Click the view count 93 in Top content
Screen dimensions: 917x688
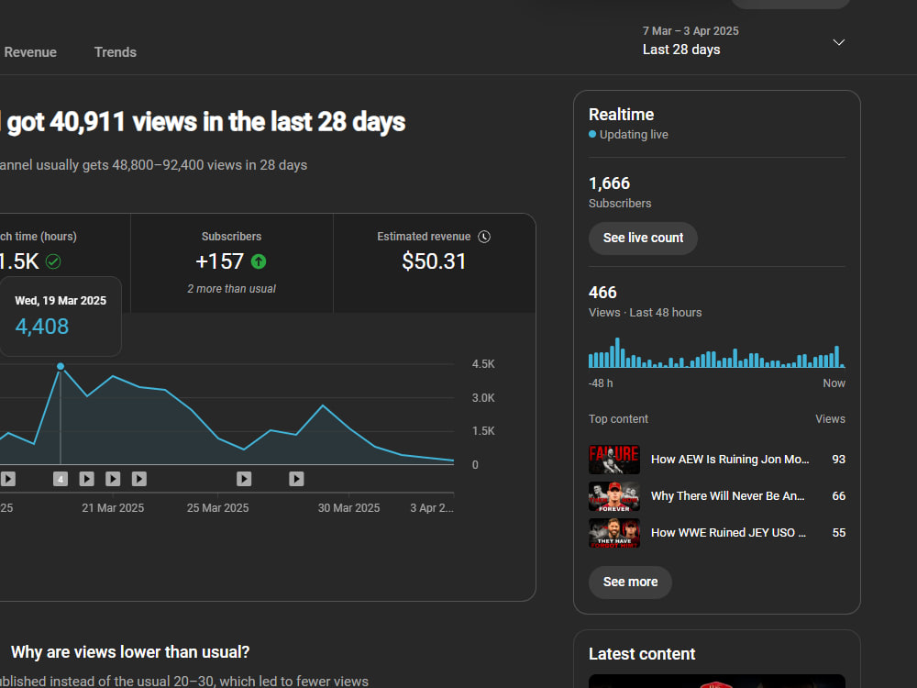[839, 460]
